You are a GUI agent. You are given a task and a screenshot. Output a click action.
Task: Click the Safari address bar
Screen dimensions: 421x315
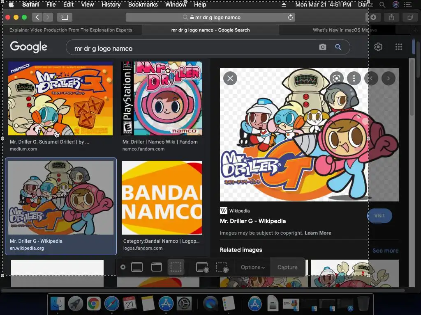210,17
